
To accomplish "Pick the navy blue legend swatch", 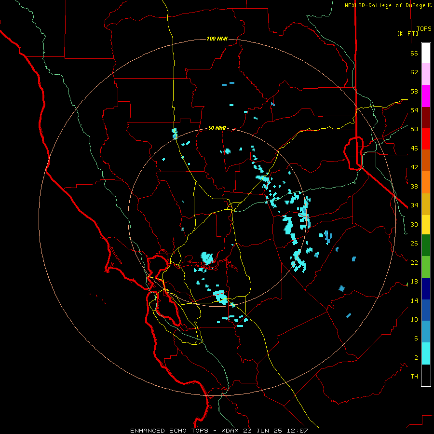I will point(426,289).
